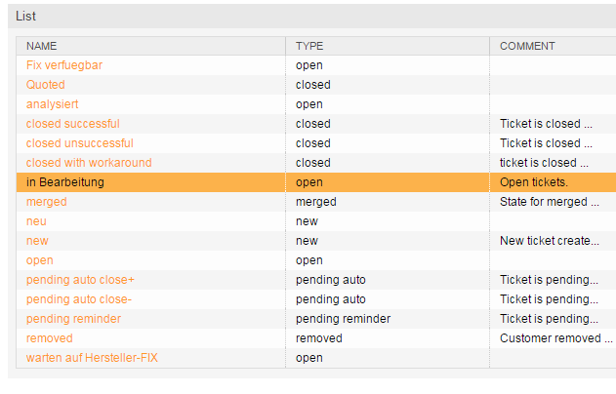This screenshot has width=616, height=394.
Task: Open the 'Quoted' state entry
Action: click(46, 85)
